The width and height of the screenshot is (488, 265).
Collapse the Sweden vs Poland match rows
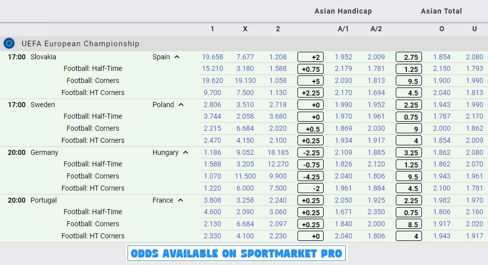pyautogui.click(x=181, y=105)
